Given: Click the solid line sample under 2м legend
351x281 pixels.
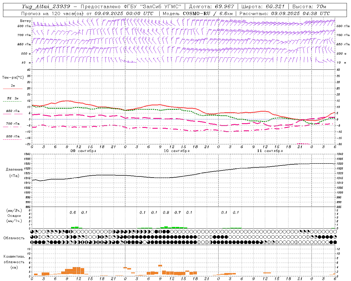Looking at the screenshot, I should point(13,89).
